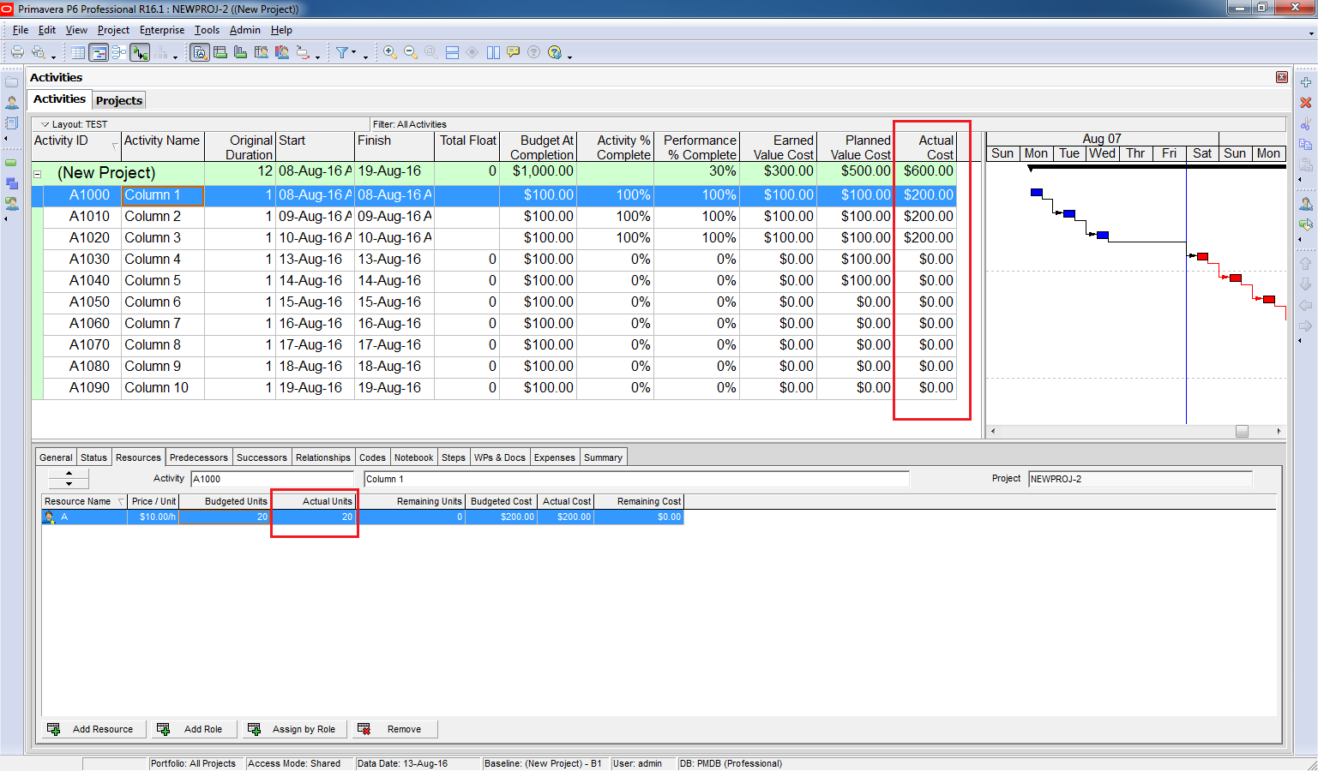
Task: Open the Enterprise menu
Action: coord(162,30)
